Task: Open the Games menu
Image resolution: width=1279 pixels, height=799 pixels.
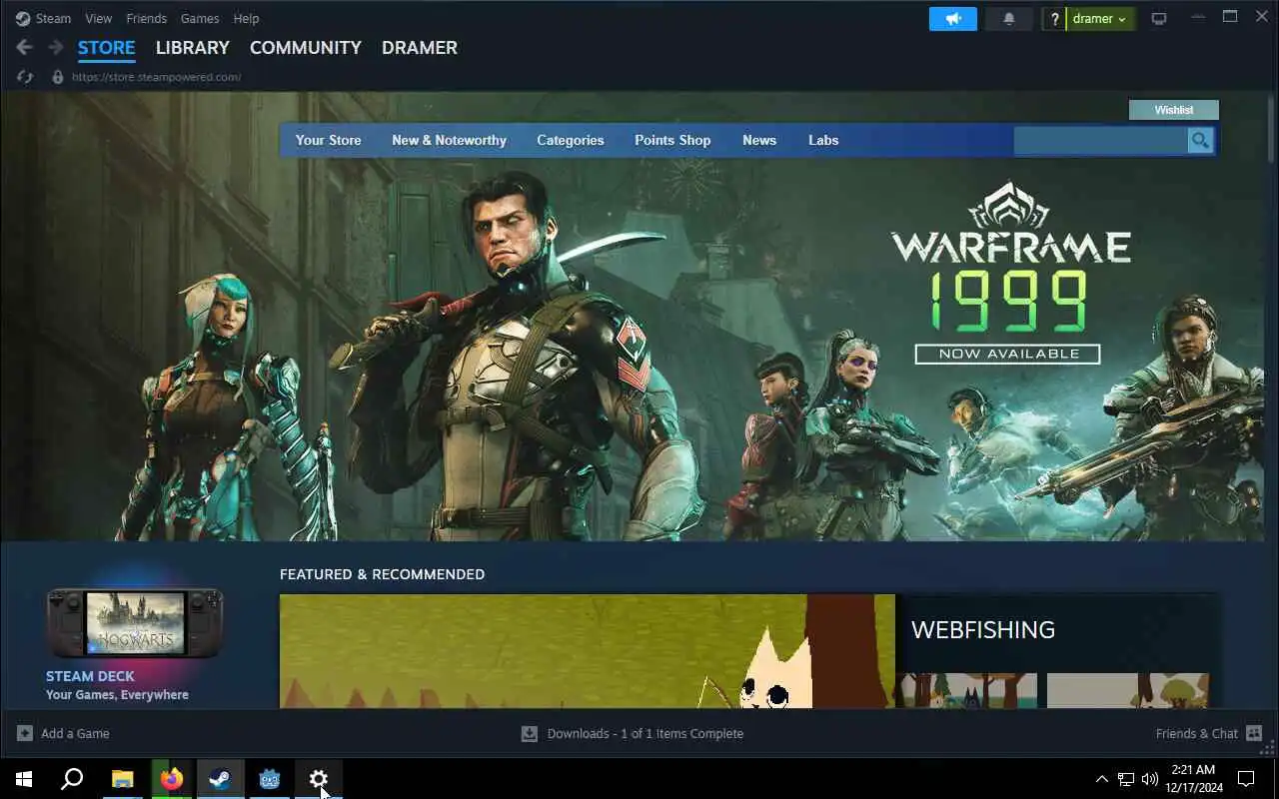Action: (200, 19)
